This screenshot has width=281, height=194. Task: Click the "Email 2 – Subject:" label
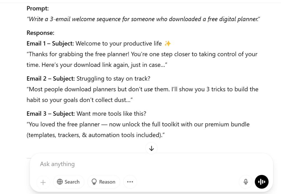(51, 79)
